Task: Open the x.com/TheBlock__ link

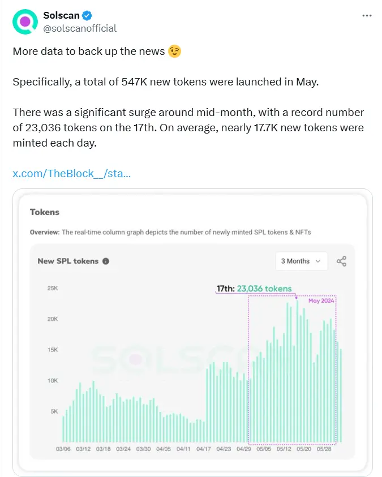Action: [72, 173]
